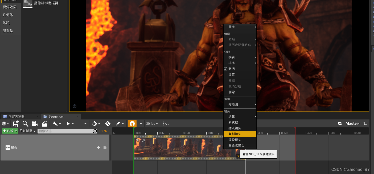Select the Slot_01 shot clip on timeline
374x174 pixels.
coord(189,148)
